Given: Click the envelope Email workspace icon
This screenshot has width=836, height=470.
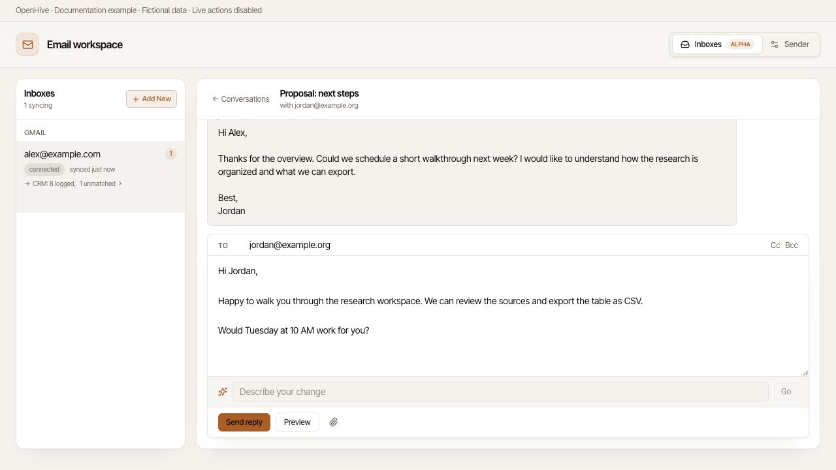Looking at the screenshot, I should pyautogui.click(x=27, y=44).
